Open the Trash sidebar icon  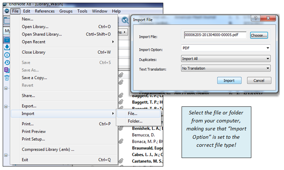(x=7, y=78)
